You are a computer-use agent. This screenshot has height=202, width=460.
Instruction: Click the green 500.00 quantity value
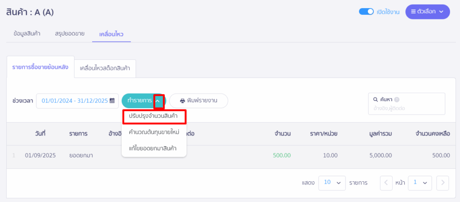[x=282, y=155]
